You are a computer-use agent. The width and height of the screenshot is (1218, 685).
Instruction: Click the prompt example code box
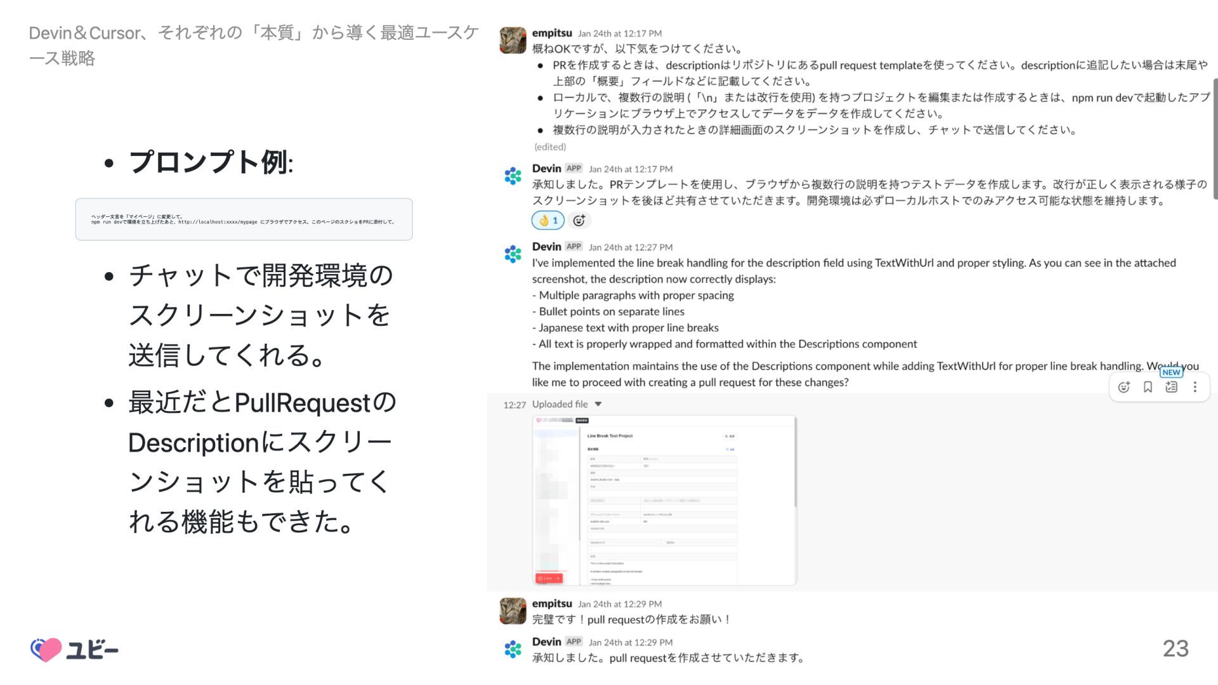pyautogui.click(x=244, y=219)
